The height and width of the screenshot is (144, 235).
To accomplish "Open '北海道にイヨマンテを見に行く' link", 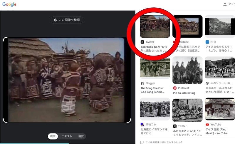I will pyautogui.click(x=154, y=131).
